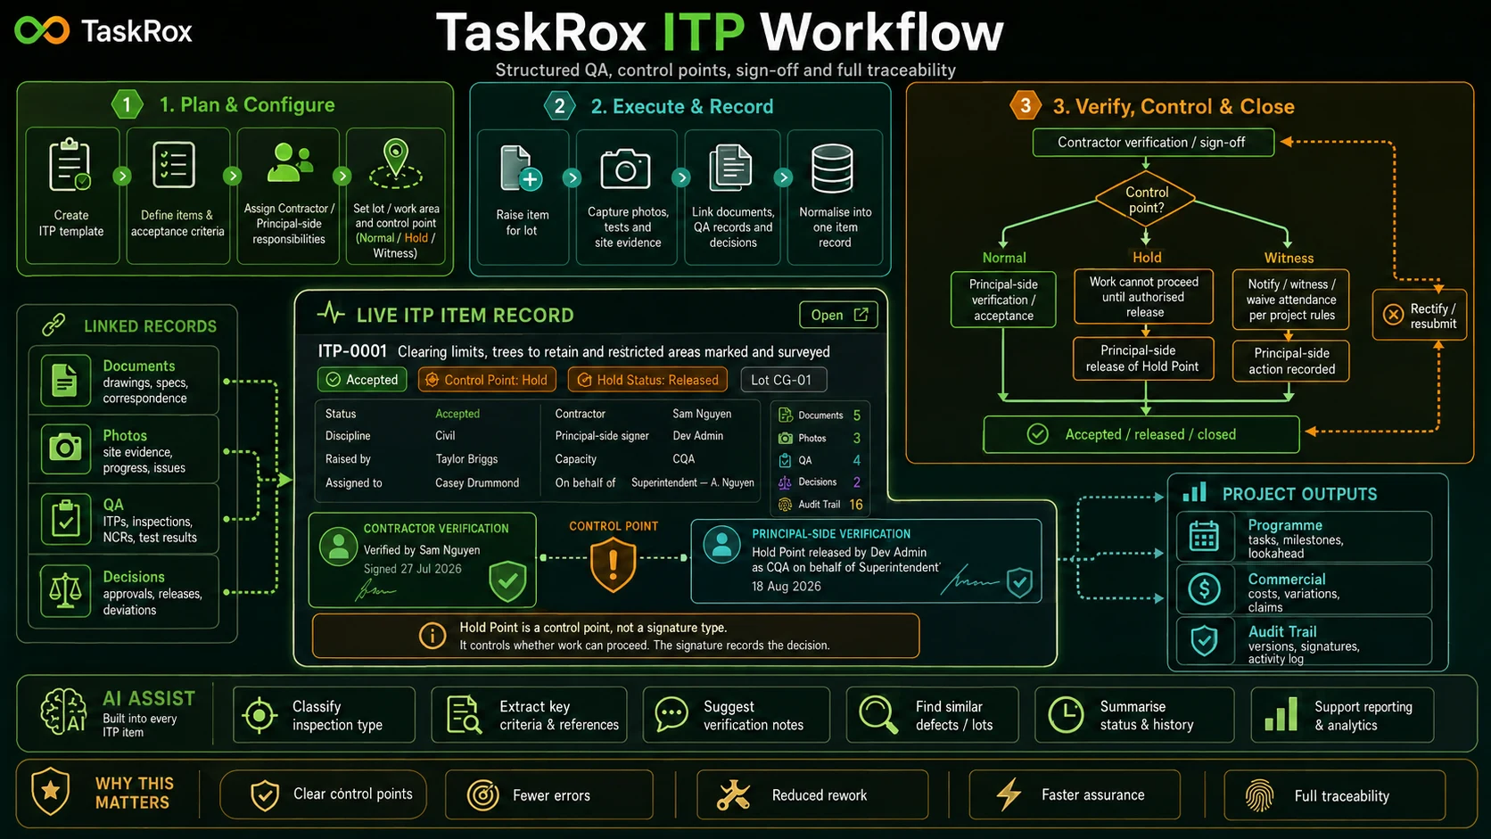Screen dimensions: 1491x839
Task: Click the Live ITP pulse icon
Action: pyautogui.click(x=331, y=313)
